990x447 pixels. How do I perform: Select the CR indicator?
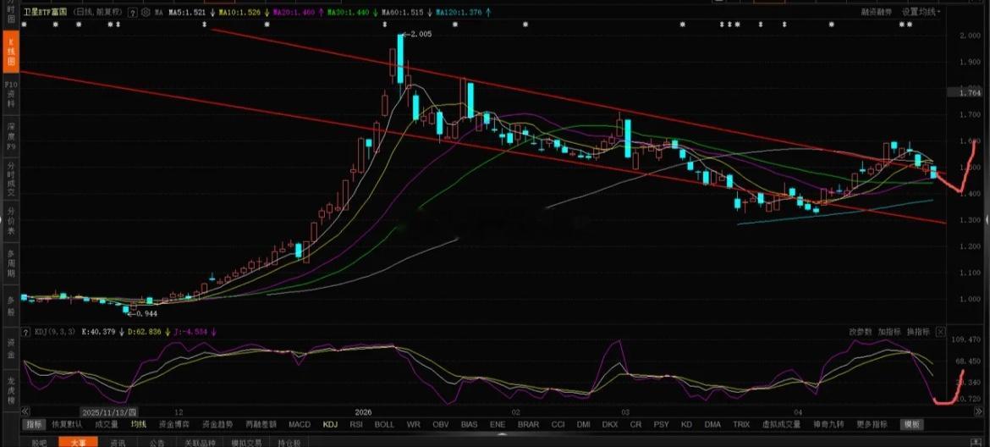[635, 424]
